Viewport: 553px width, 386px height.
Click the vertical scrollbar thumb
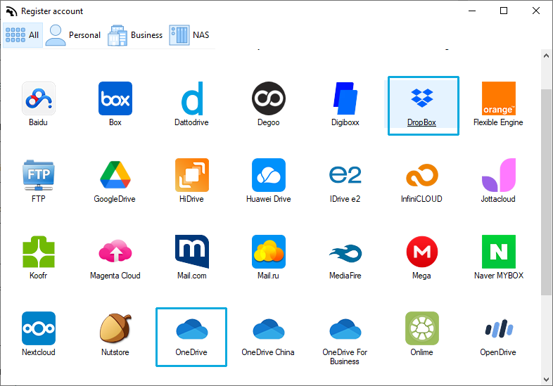(546, 192)
